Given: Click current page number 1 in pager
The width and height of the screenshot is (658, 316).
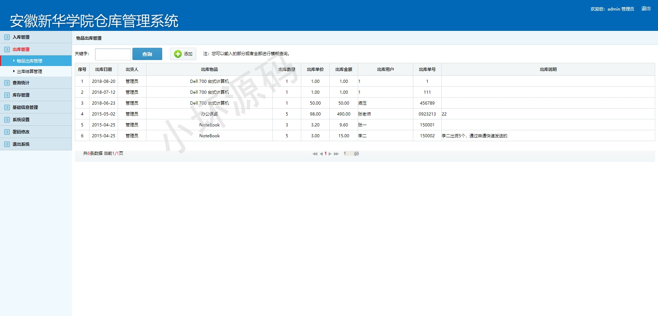Looking at the screenshot, I should 325,153.
